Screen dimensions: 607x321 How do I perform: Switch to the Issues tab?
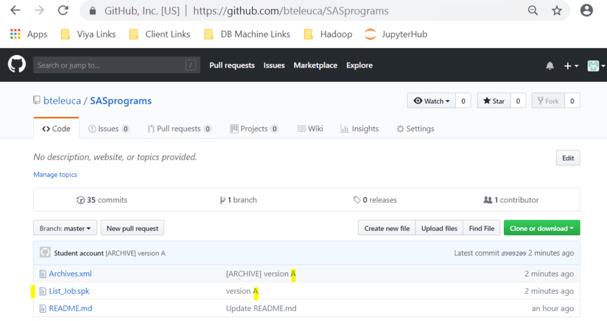[x=108, y=129]
